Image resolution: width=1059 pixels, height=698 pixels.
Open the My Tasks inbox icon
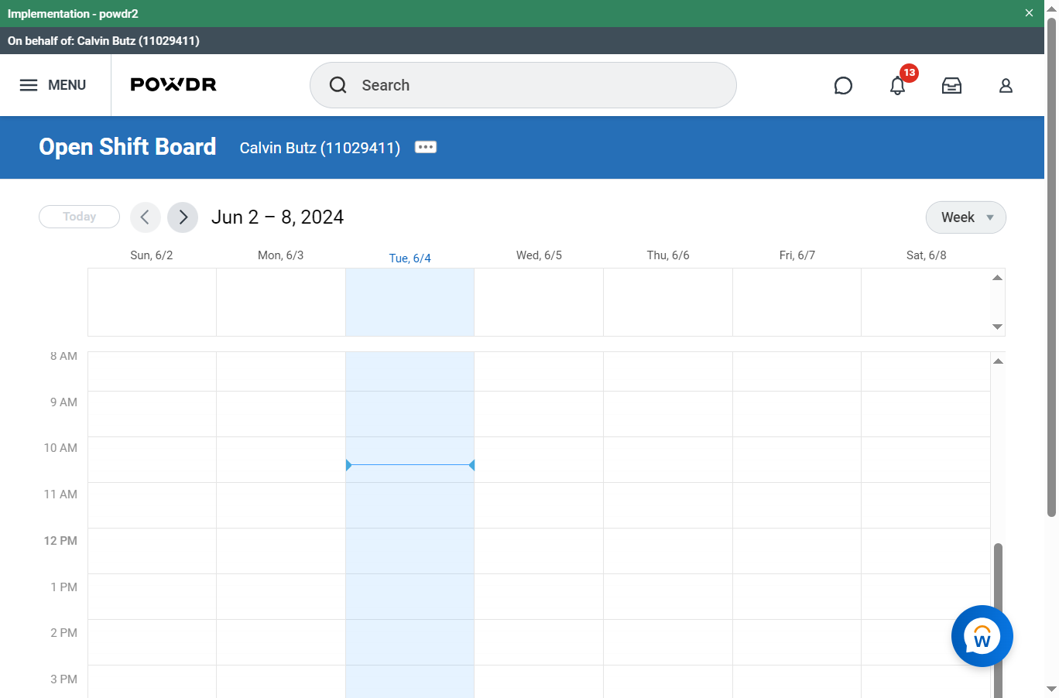point(951,85)
